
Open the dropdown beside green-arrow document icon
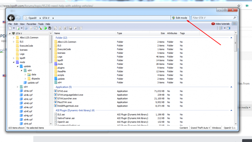click(22, 28)
